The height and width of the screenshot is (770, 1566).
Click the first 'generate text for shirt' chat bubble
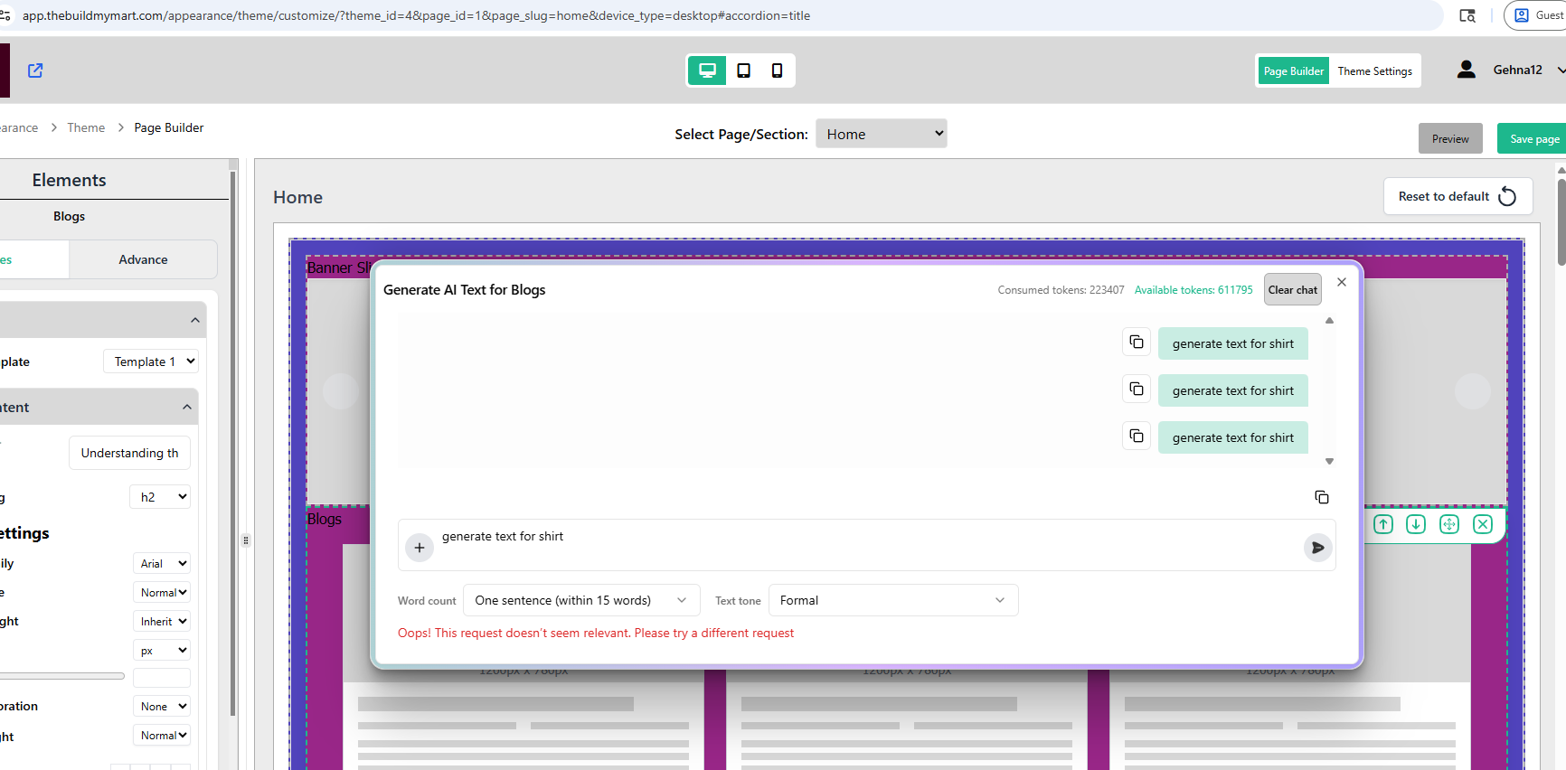pos(1233,343)
